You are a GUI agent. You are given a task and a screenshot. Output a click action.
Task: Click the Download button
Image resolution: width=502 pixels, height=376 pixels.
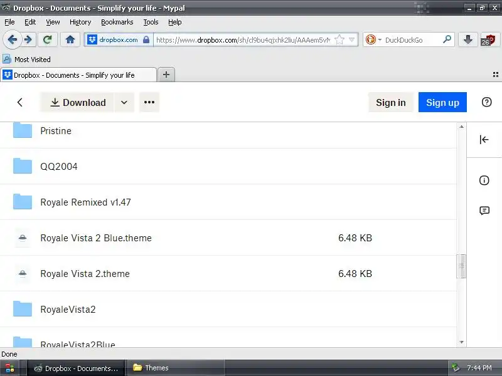tap(77, 102)
